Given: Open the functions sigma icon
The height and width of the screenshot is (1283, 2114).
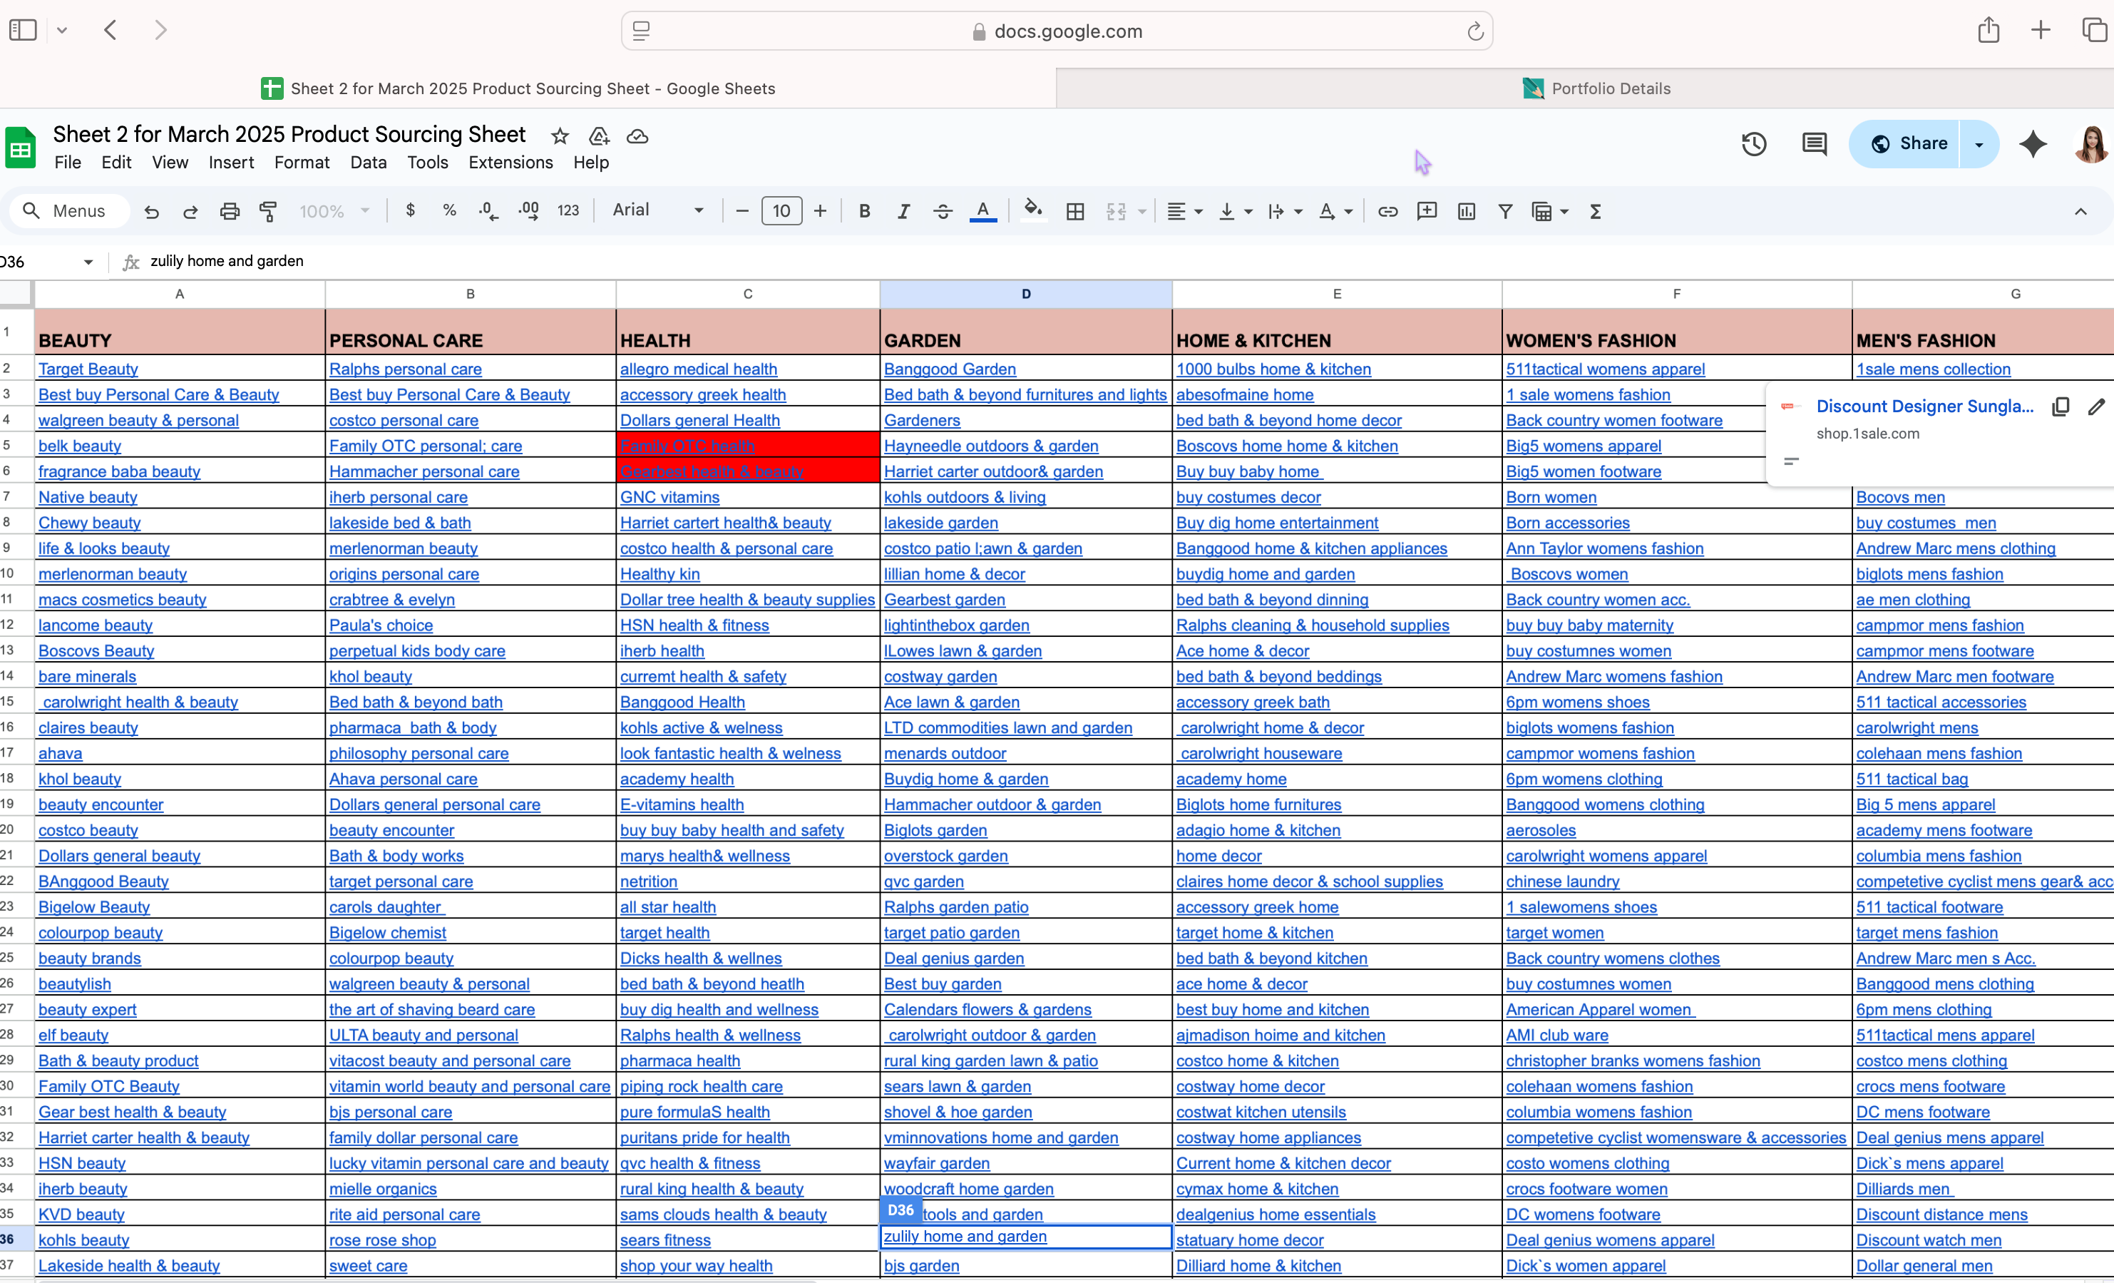Looking at the screenshot, I should (1595, 211).
